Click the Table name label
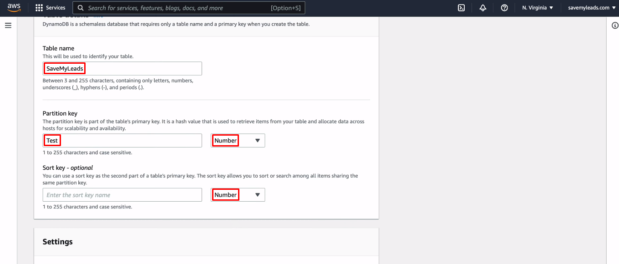Viewport: 619px width, 264px height. pos(58,48)
